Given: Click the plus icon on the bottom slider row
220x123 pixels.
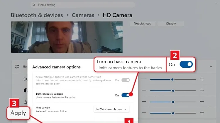Looking at the screenshot, I should click(x=202, y=112).
